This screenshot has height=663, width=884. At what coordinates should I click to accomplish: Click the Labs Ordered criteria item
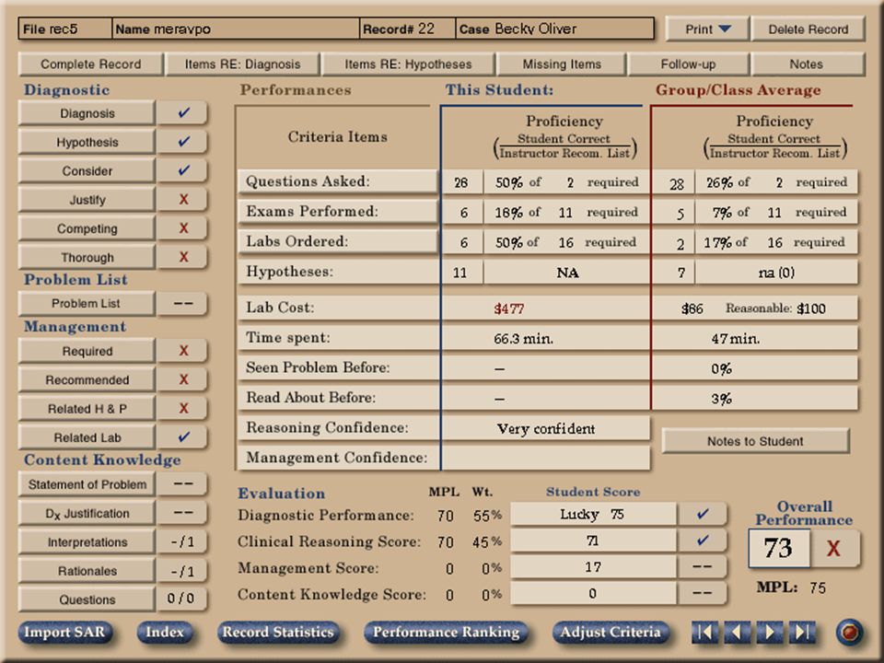click(x=337, y=241)
